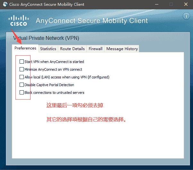Toggle Block connections to untrusted servers
This screenshot has width=193, height=170.
coord(22,93)
